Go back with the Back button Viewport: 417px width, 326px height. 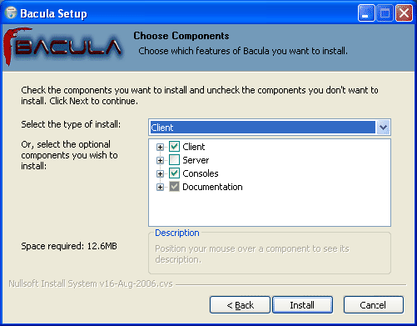[240, 305]
